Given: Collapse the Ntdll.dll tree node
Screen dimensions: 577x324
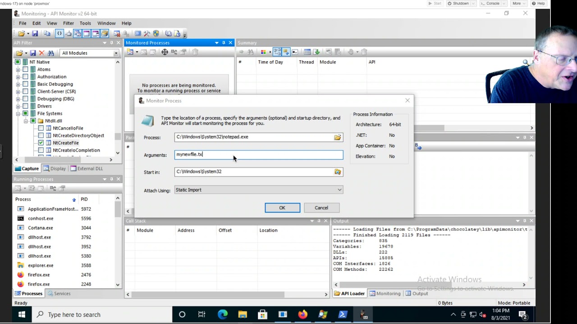Looking at the screenshot, I should point(25,121).
